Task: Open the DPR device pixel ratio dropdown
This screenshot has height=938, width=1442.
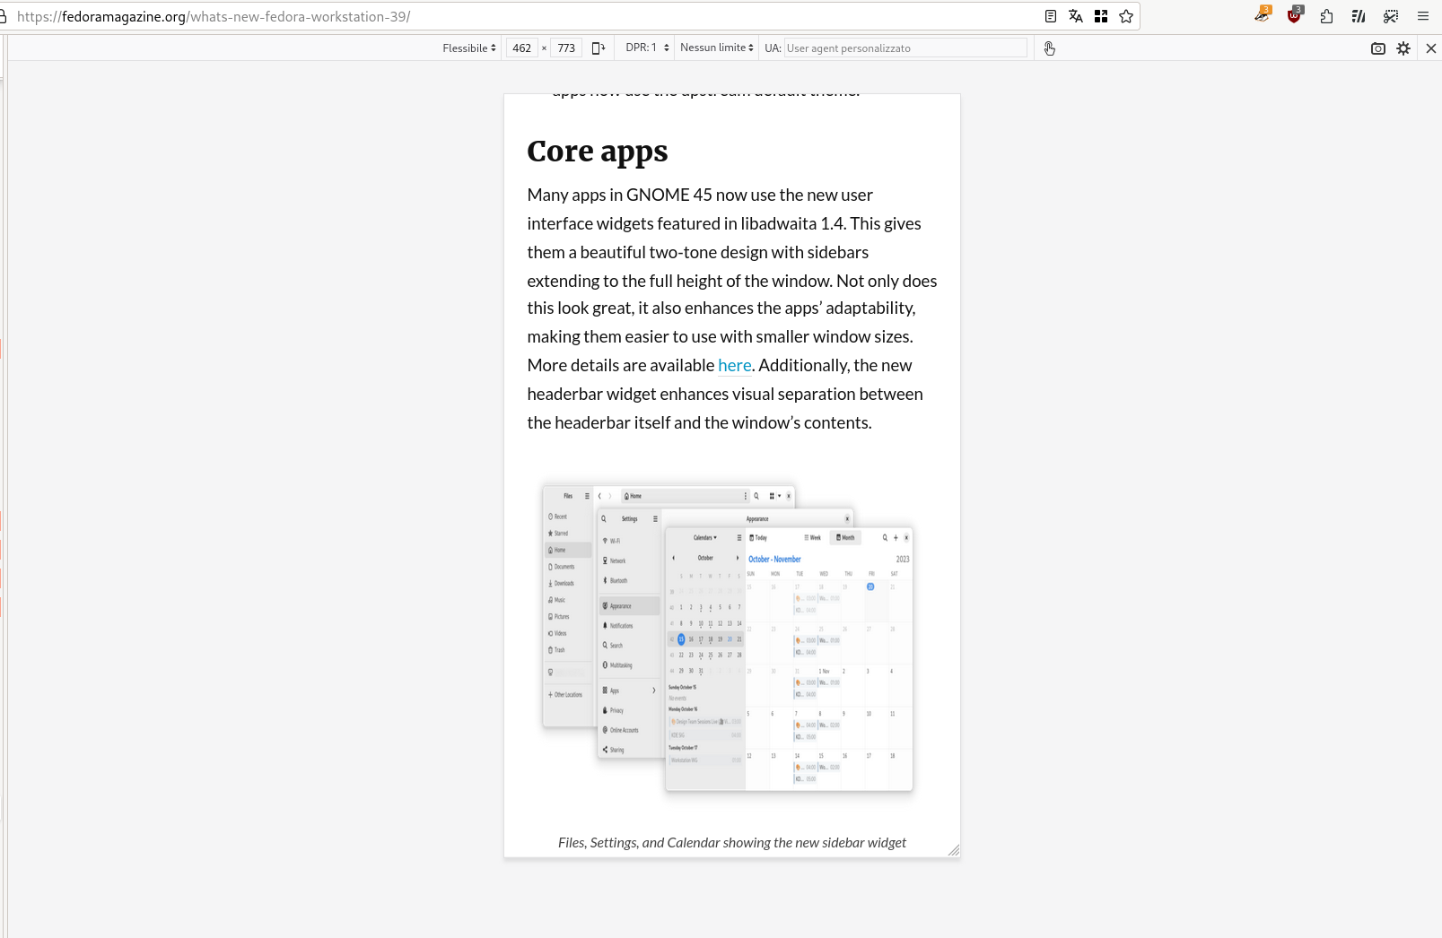Action: point(647,48)
